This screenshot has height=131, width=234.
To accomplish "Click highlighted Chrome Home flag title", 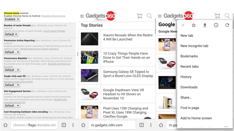I will click(12, 13).
